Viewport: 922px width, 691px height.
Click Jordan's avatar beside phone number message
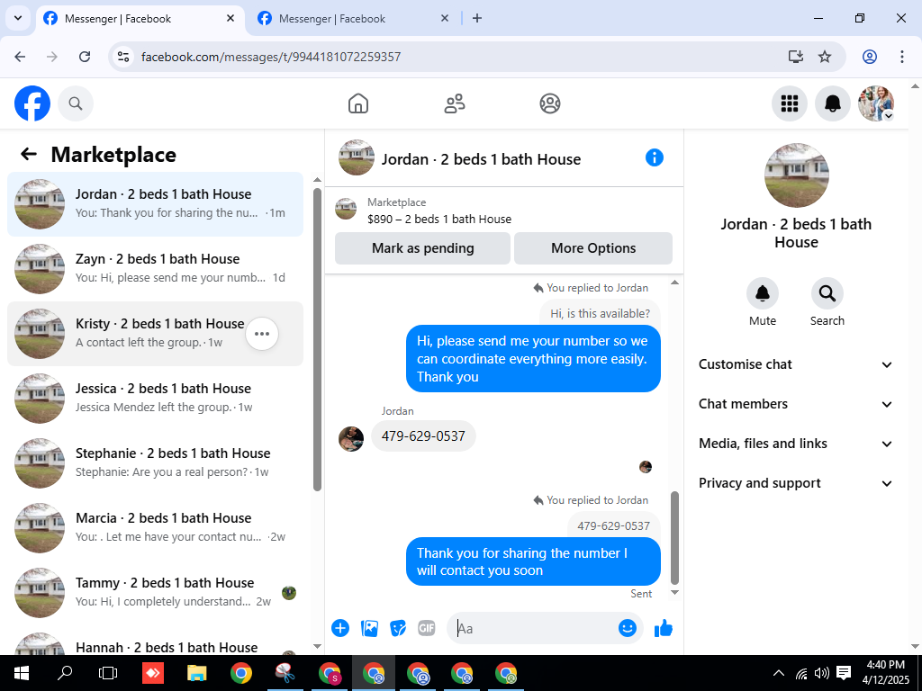pyautogui.click(x=351, y=439)
